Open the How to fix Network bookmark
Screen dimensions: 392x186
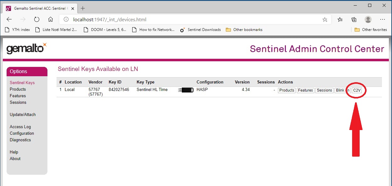tap(153, 30)
